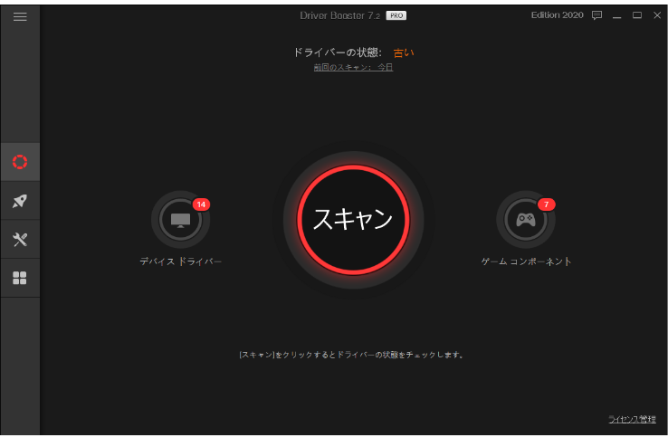Click the red 7 badge
The width and height of the screenshot is (668, 437).
pyautogui.click(x=546, y=204)
